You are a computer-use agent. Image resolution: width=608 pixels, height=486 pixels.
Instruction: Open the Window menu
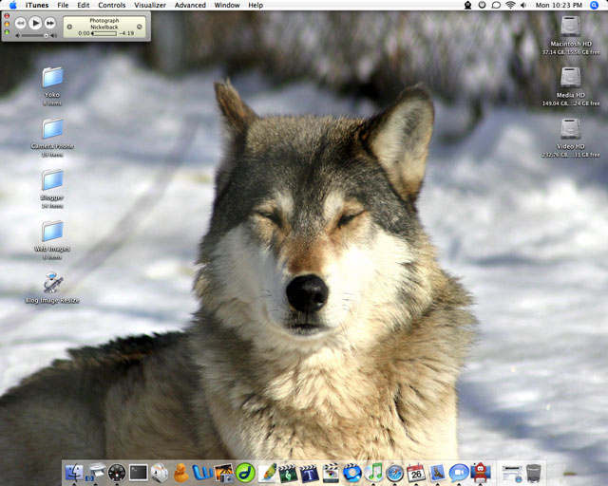tap(227, 5)
